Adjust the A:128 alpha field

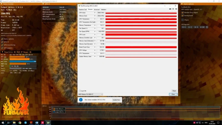click(x=202, y=27)
